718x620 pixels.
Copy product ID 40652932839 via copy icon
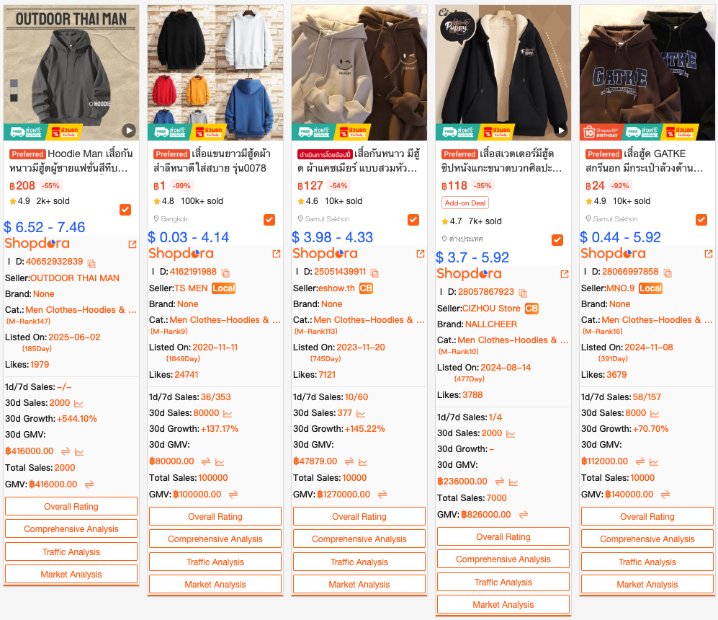coord(91,263)
